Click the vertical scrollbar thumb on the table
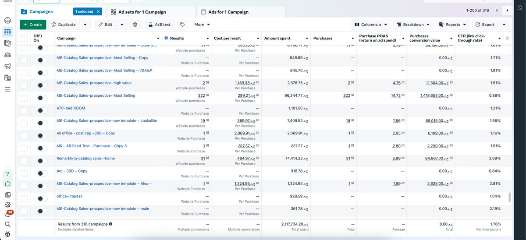This screenshot has height=240, width=526. click(509, 198)
